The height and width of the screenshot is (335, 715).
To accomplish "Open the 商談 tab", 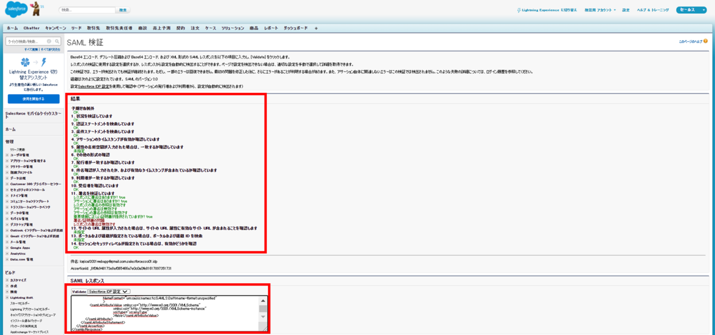I will tap(142, 28).
